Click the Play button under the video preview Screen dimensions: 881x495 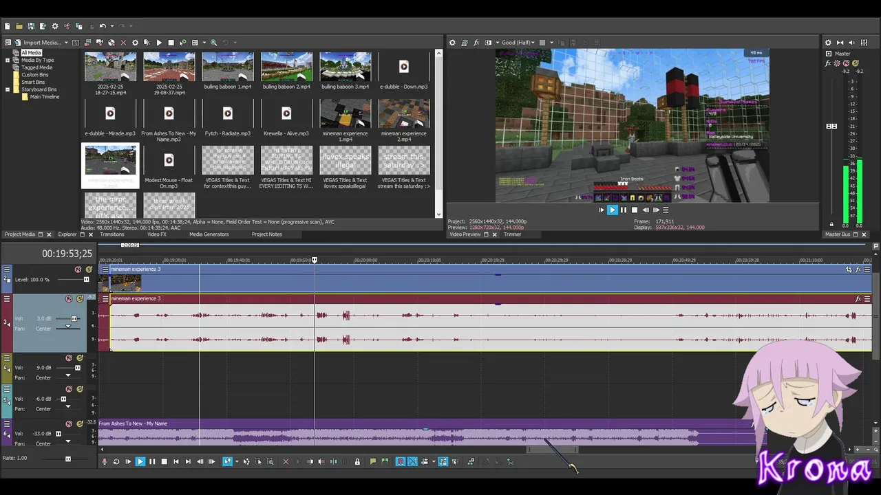[x=612, y=210]
